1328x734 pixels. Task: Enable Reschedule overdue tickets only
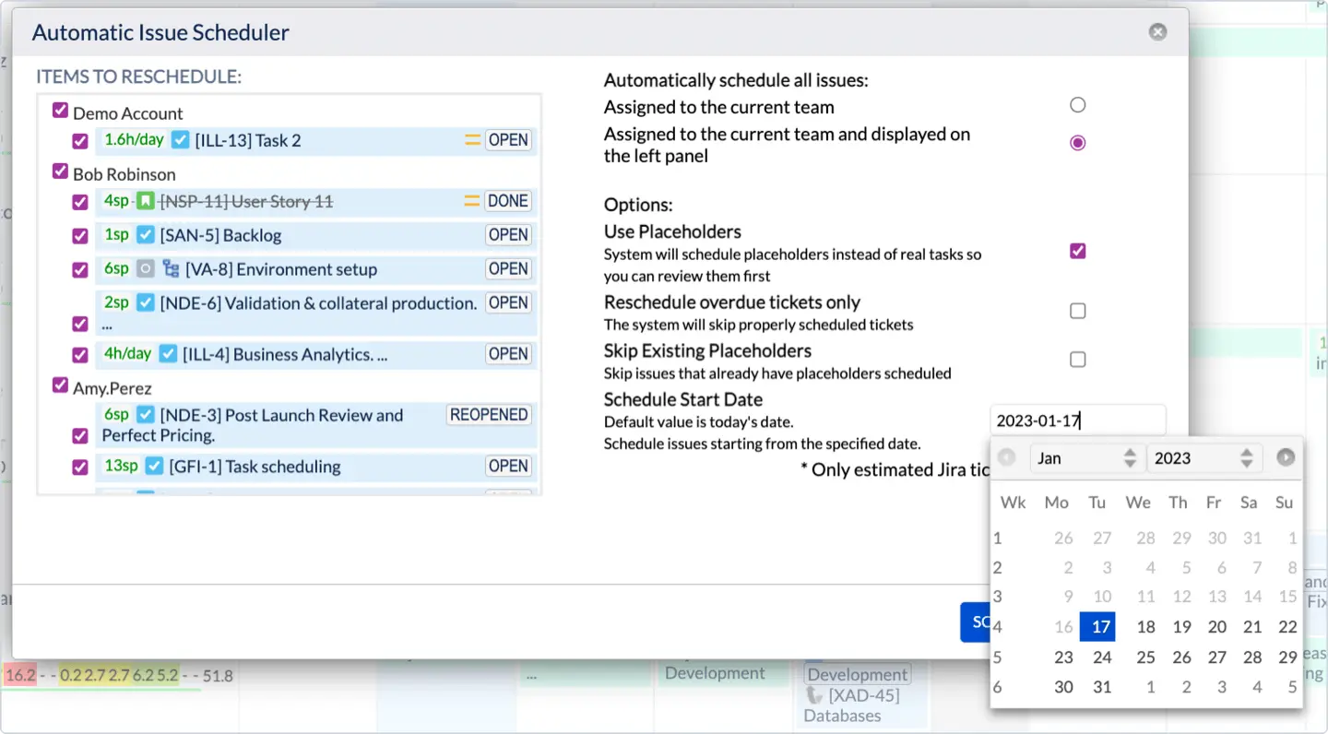[x=1077, y=311]
